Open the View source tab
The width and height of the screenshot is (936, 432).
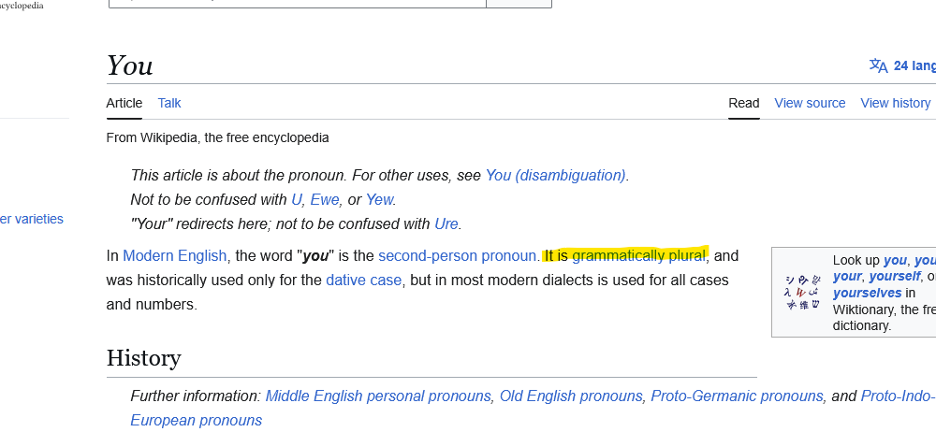pyautogui.click(x=810, y=103)
